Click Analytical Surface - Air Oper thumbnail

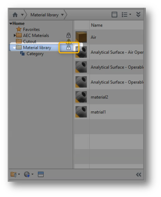click(81, 52)
